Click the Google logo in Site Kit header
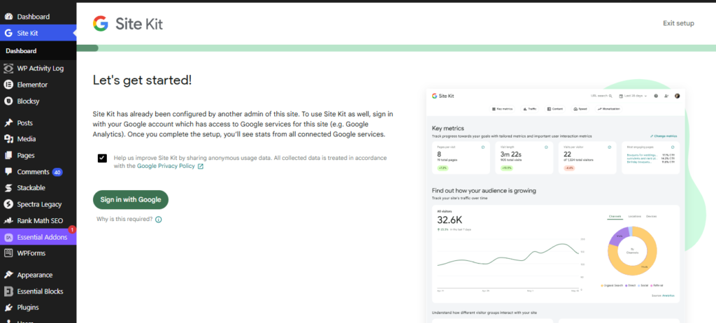 coord(101,23)
